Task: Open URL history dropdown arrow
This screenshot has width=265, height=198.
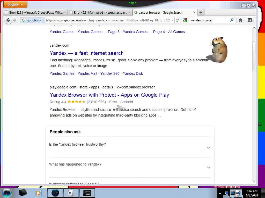Action: [172, 20]
